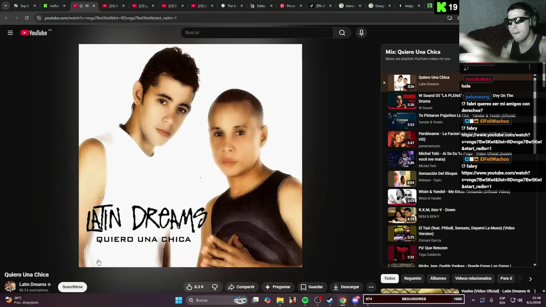This screenshot has height=307, width=546.
Task: Close the Top E browser tab
Action: [x=35, y=6]
